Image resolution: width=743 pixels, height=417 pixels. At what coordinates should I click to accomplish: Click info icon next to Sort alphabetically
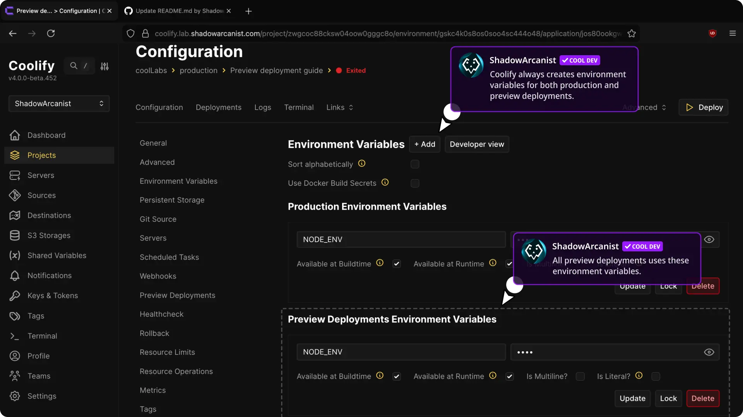[x=361, y=164]
